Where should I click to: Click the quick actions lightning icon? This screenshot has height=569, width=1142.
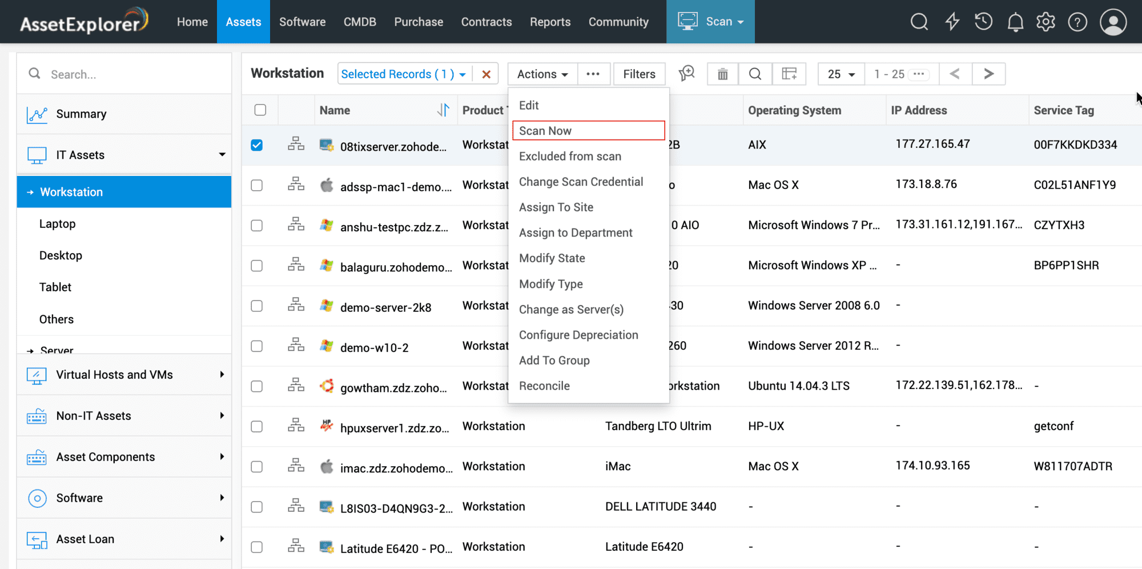(952, 22)
